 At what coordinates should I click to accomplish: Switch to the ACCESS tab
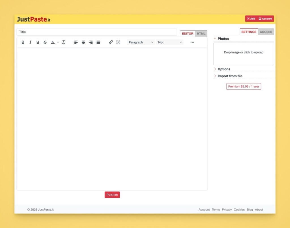(266, 32)
